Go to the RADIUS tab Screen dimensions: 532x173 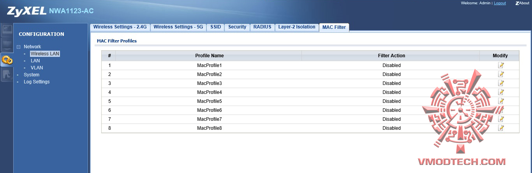262,27
